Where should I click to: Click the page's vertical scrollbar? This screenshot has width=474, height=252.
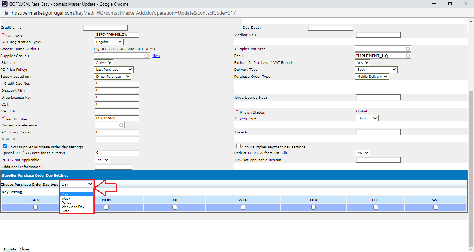tap(471, 156)
